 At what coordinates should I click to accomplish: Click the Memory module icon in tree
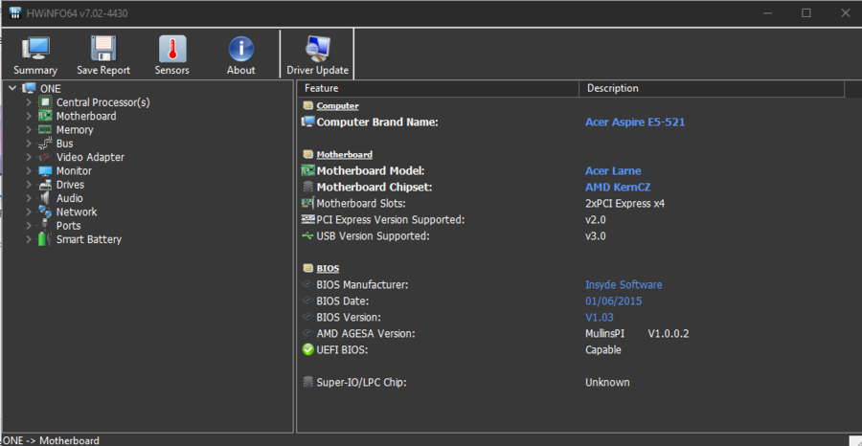pos(44,129)
